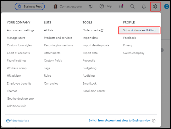The height and width of the screenshot is (129, 171).
Task: Click the Help label text
Action: tap(109, 6)
